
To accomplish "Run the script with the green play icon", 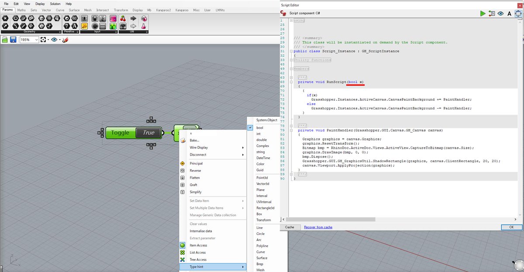I will [483, 14].
